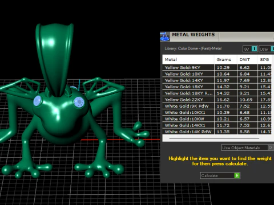The height and width of the screenshot is (205, 274).
Task: Click the 13.35 grams value
Action: point(223,132)
